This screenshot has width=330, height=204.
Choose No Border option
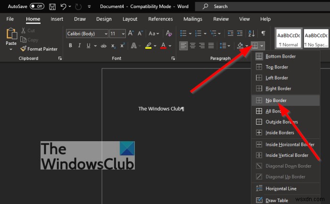tap(286, 100)
